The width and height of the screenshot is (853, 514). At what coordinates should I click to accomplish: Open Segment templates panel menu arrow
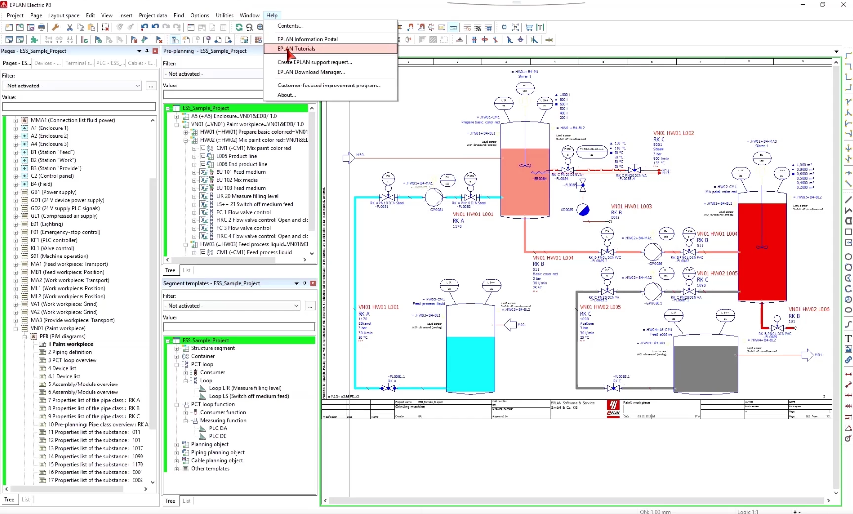tap(297, 283)
